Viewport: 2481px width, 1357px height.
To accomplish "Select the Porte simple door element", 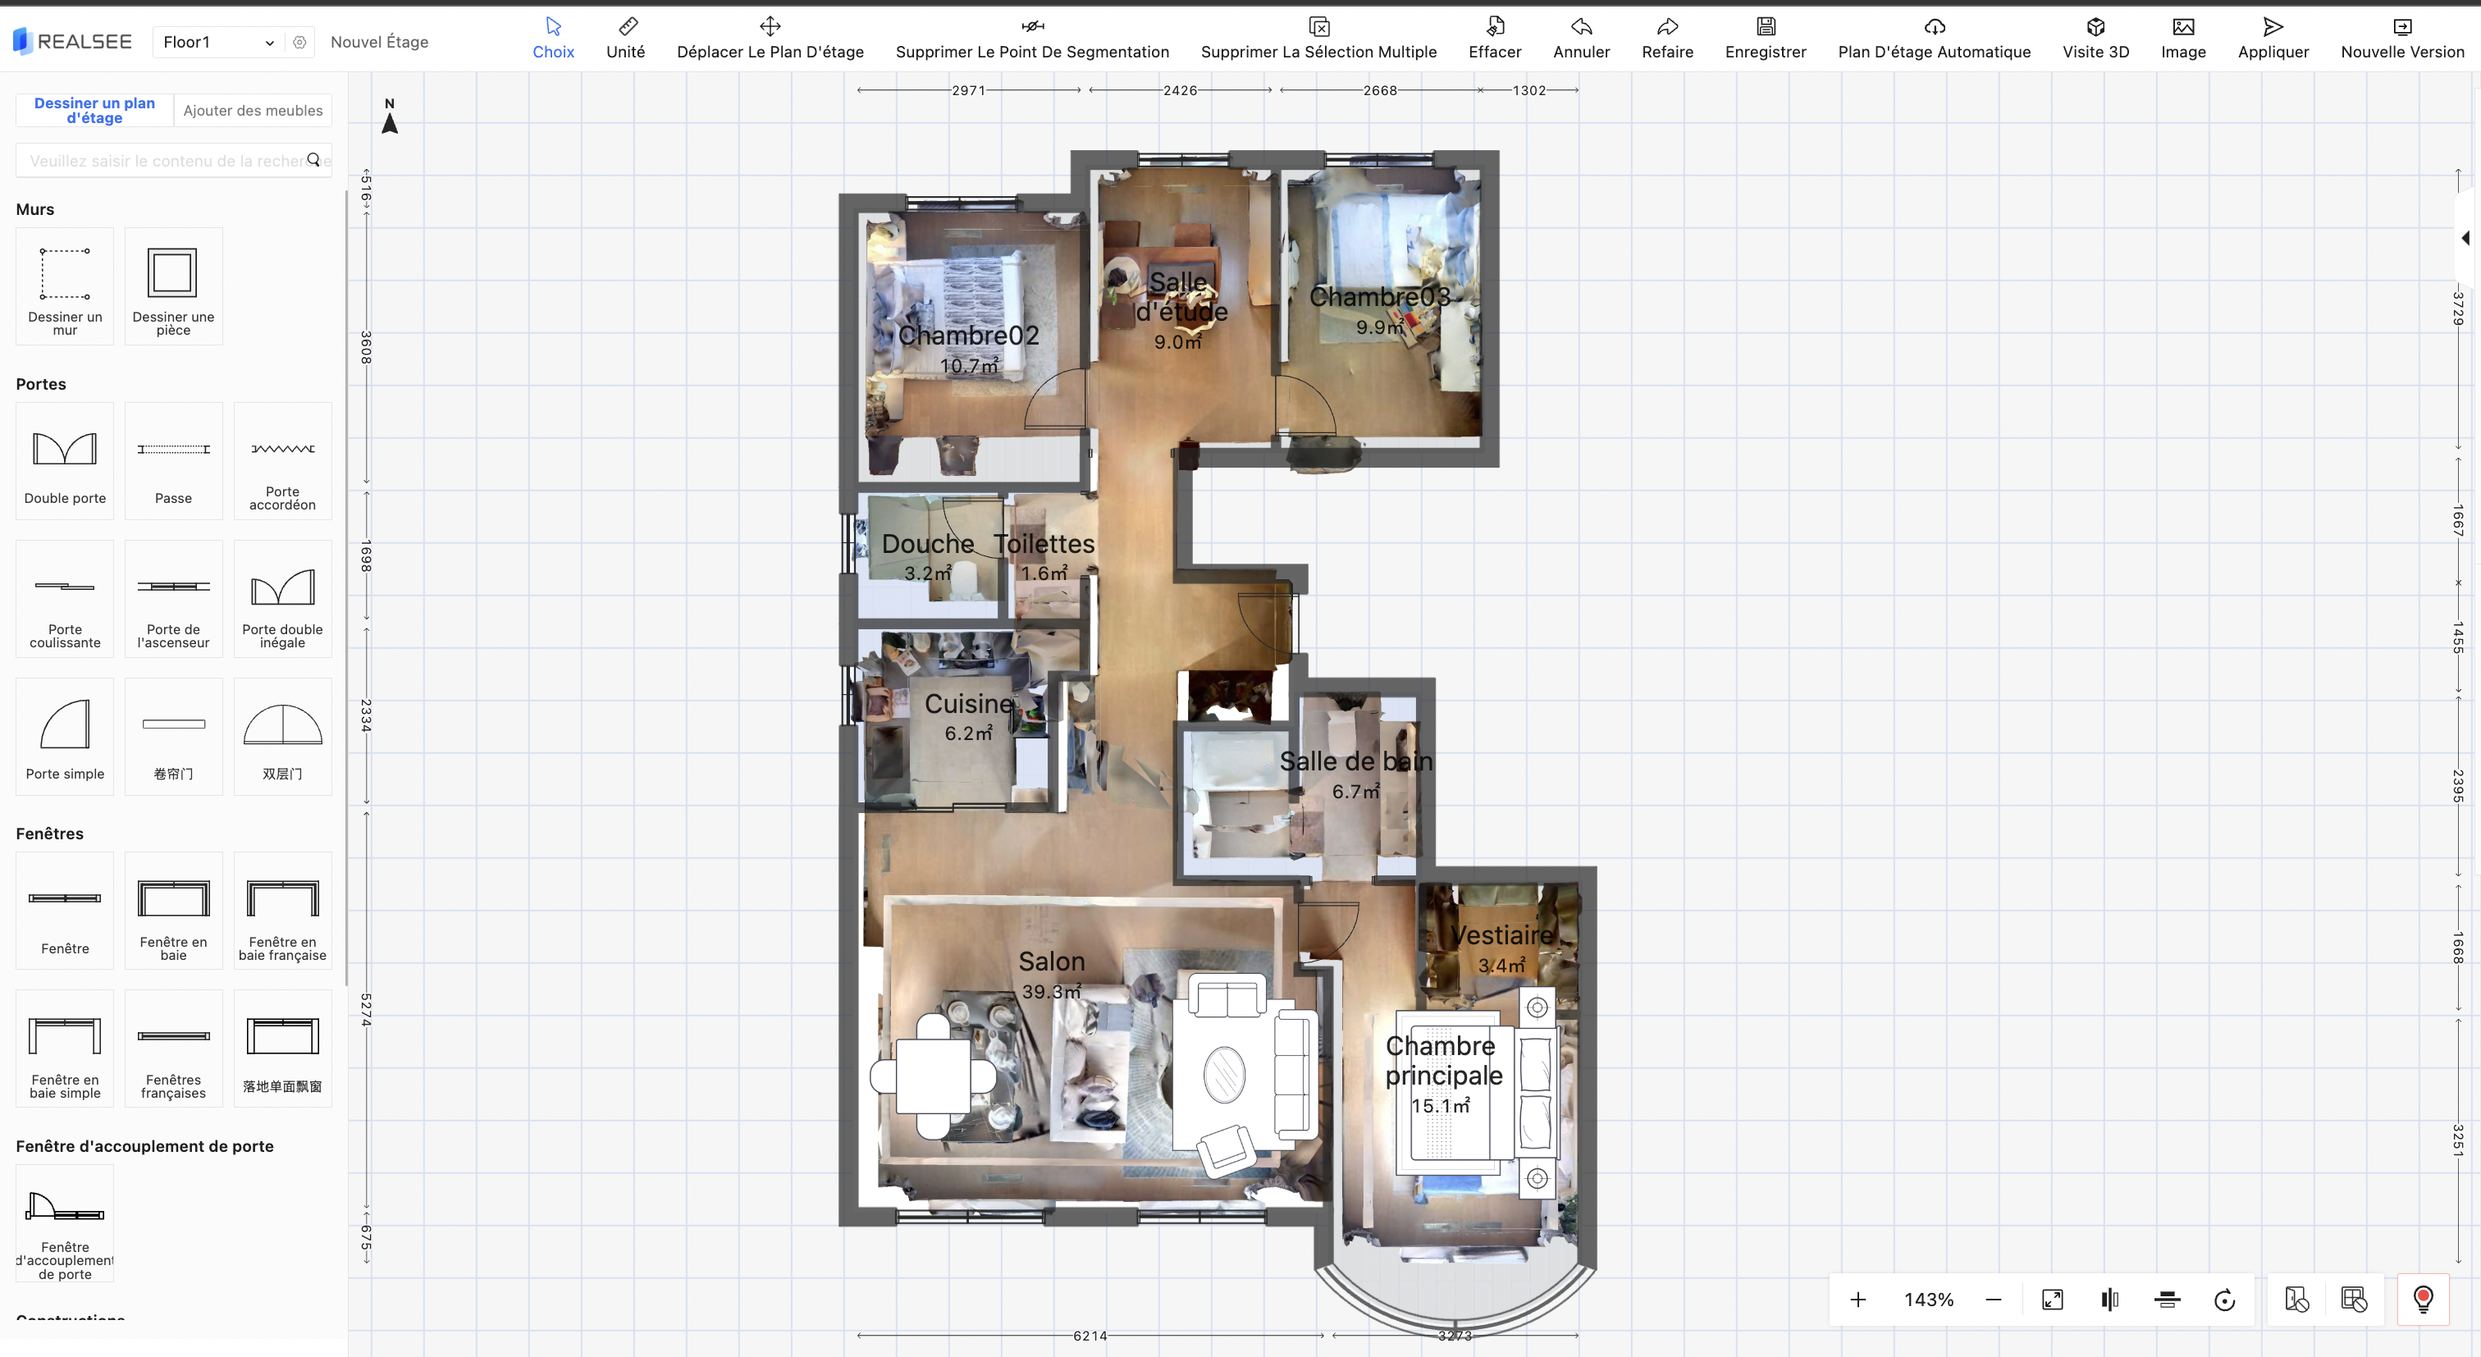I will click(65, 737).
